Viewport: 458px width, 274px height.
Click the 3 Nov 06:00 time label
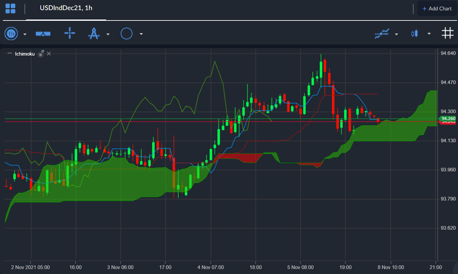tap(120, 267)
